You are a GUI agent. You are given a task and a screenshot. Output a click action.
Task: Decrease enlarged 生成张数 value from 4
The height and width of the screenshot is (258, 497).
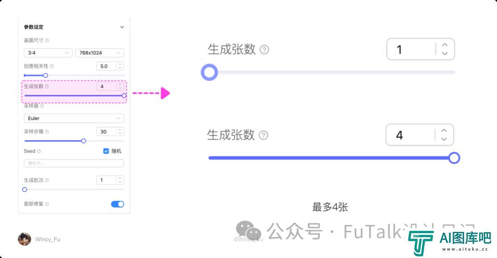click(x=444, y=139)
